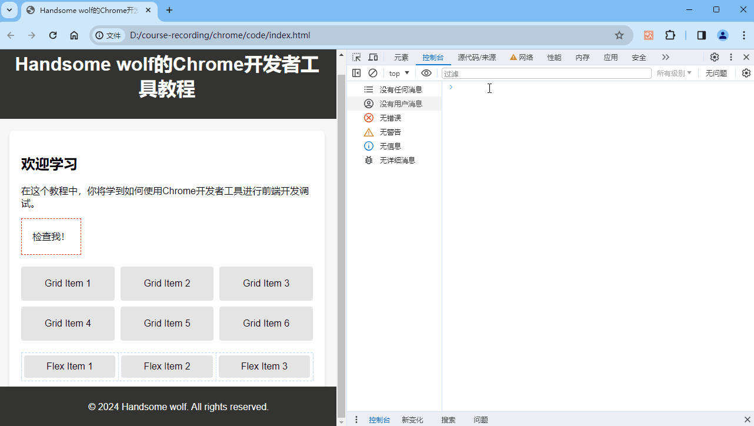Click the 过滤 filter input field

pyautogui.click(x=546, y=74)
